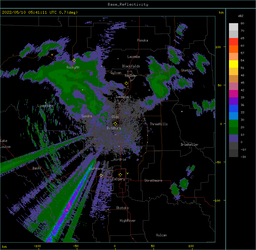The image size is (256, 250).
Task: Click the Lacombe town label
Action: [134, 57]
